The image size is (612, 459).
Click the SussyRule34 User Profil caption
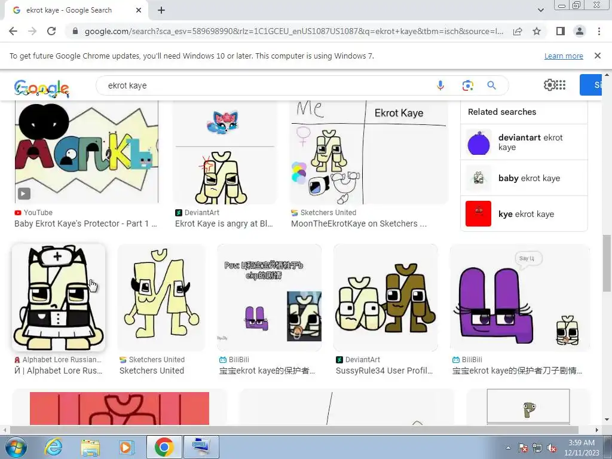coord(384,371)
